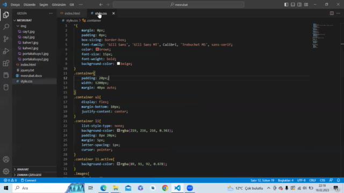Open the Accounts menu icon
This screenshot has width=344, height=193.
coord(6,159)
